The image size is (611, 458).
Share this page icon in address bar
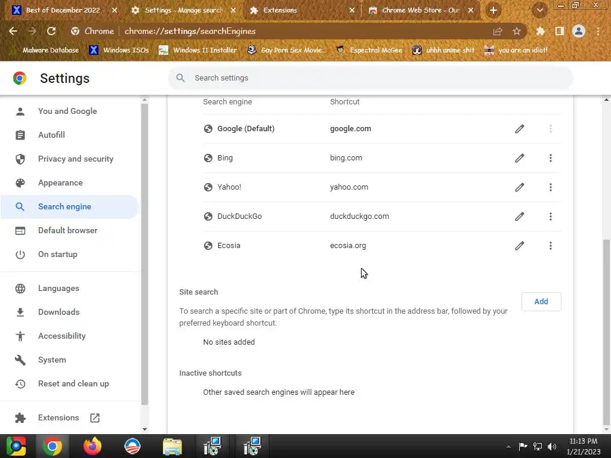click(x=497, y=31)
